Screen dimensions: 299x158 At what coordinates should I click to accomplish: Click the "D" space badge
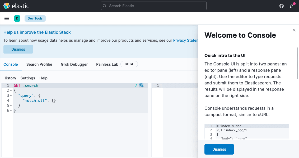click(x=17, y=18)
